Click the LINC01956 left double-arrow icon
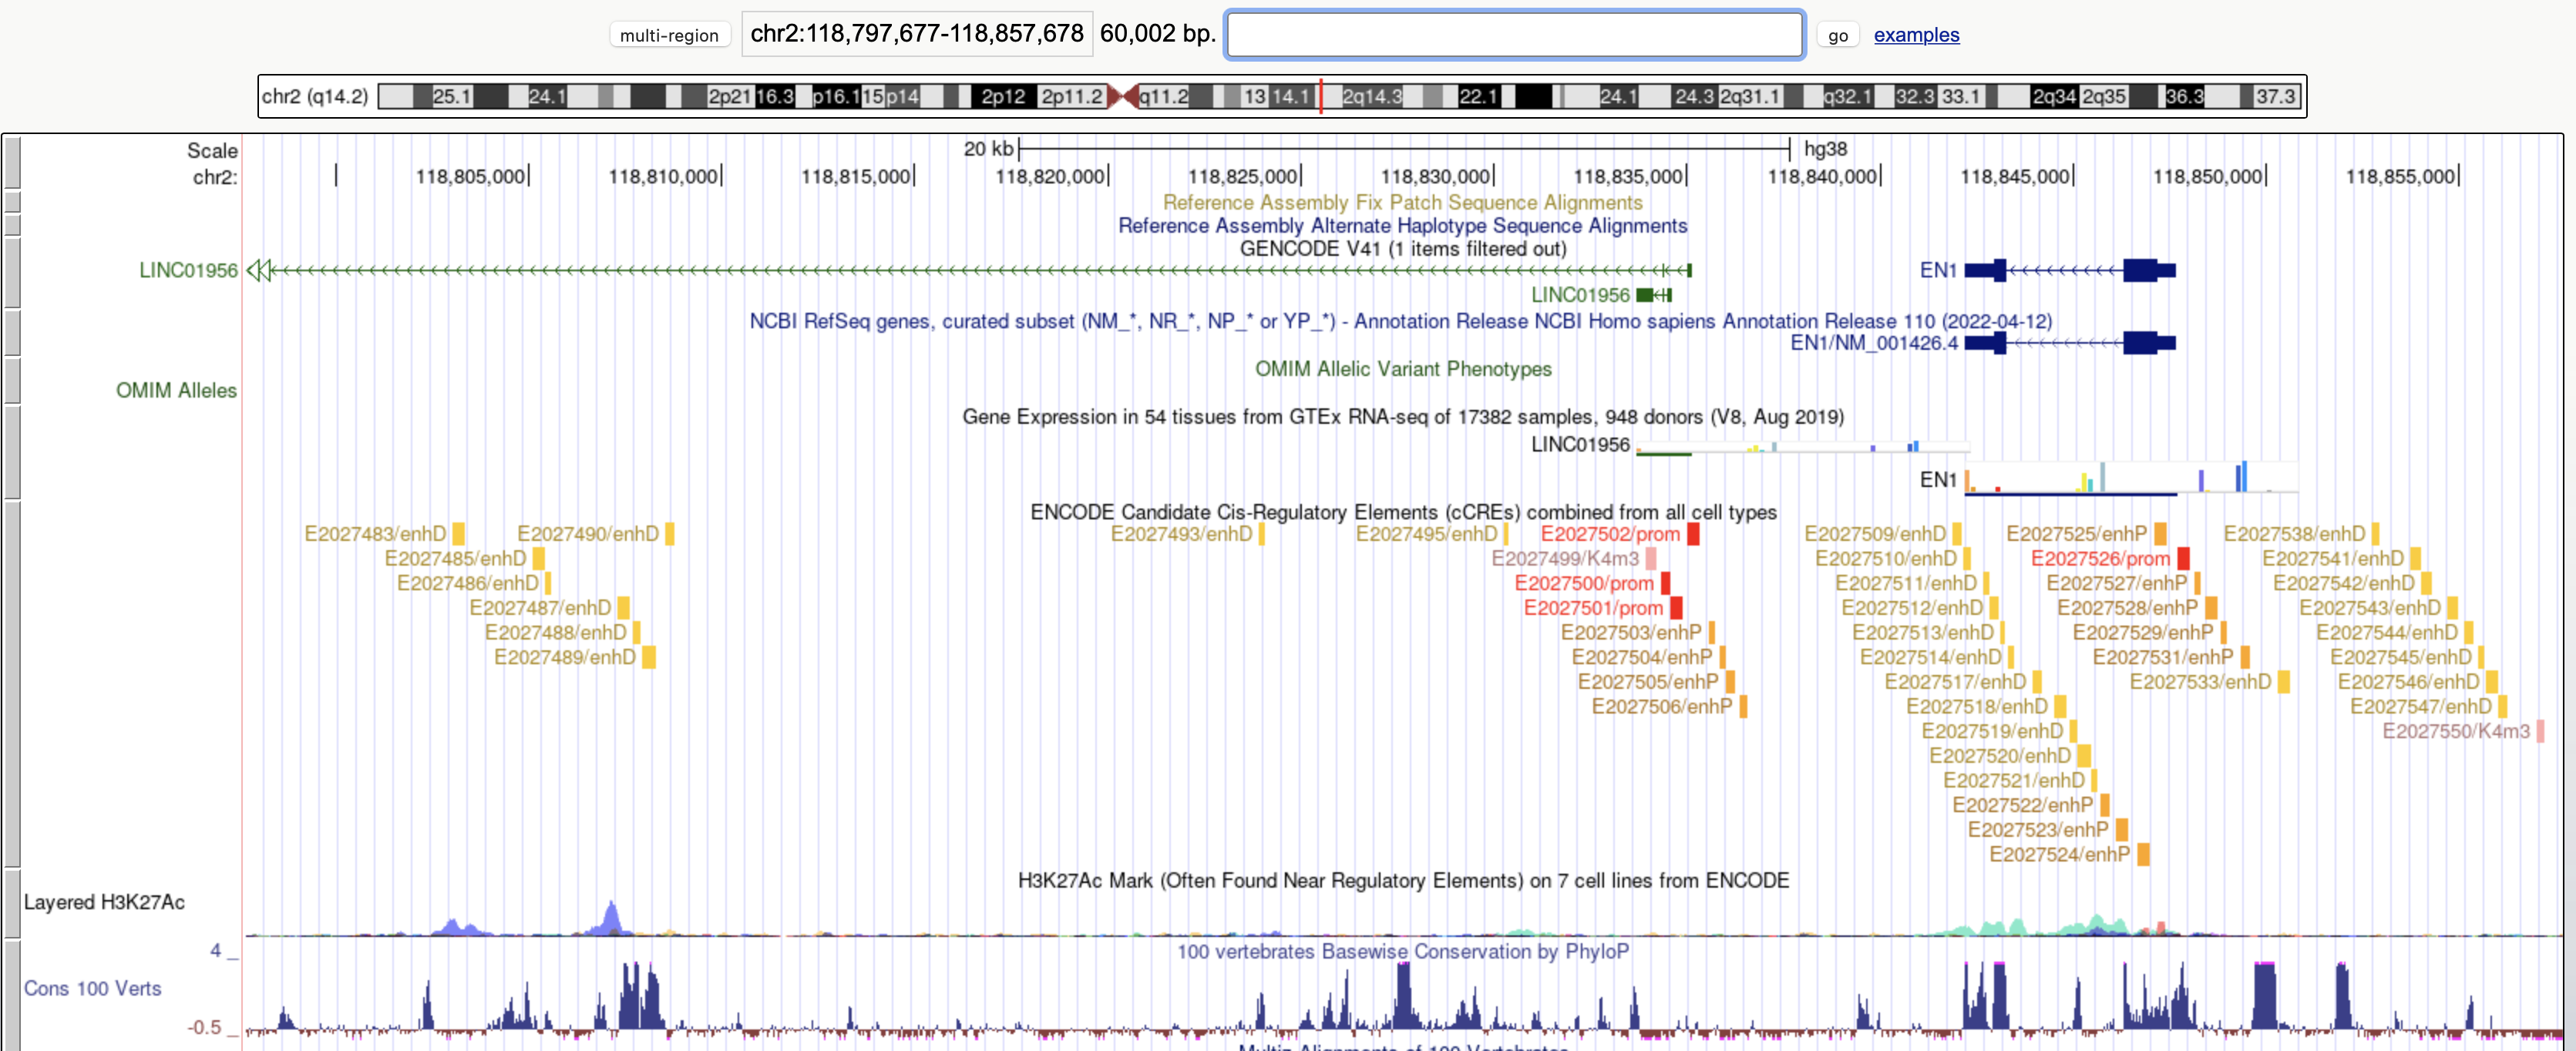Screen dimensions: 2576x1051 258,270
